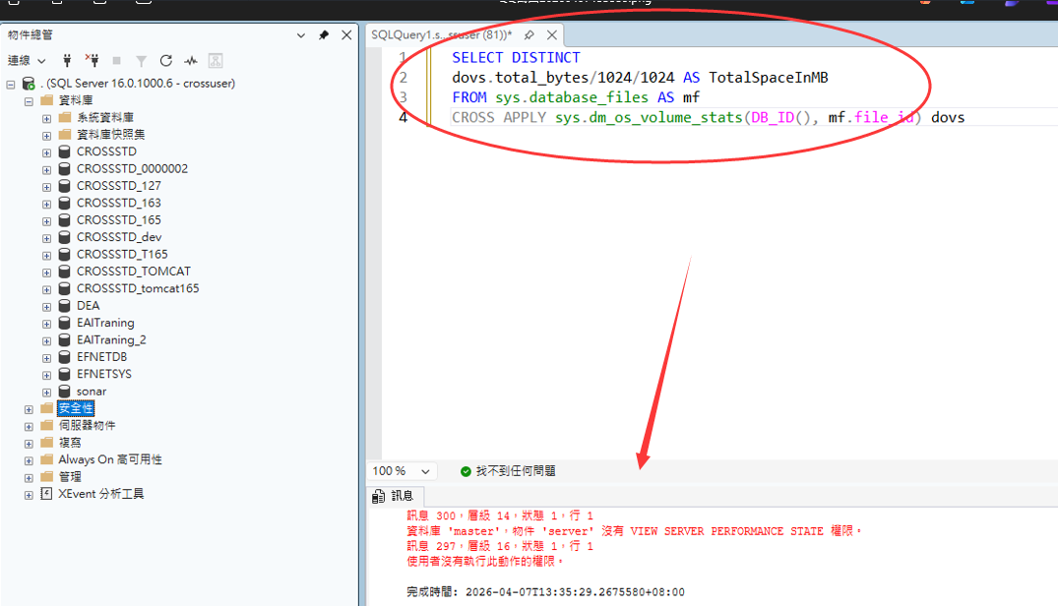Open the 100 % zoom dropdown
Image resolution: width=1058 pixels, height=606 pixels.
point(425,471)
